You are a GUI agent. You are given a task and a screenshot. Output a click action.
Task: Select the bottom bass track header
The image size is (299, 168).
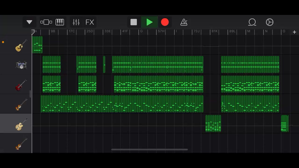(x=16, y=143)
